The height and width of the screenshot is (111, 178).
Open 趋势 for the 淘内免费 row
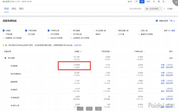pos(171,58)
